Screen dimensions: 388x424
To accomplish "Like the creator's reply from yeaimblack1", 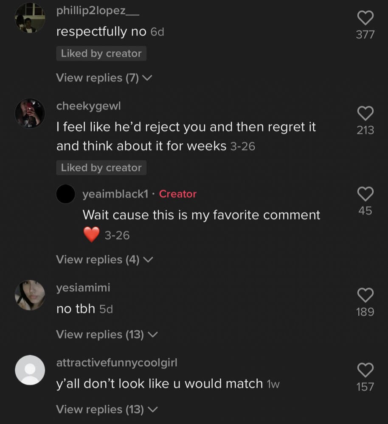I will tap(365, 194).
